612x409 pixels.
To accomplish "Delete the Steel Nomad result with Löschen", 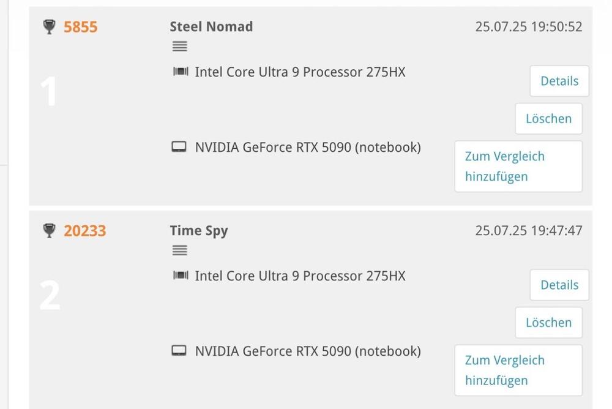I will [548, 119].
